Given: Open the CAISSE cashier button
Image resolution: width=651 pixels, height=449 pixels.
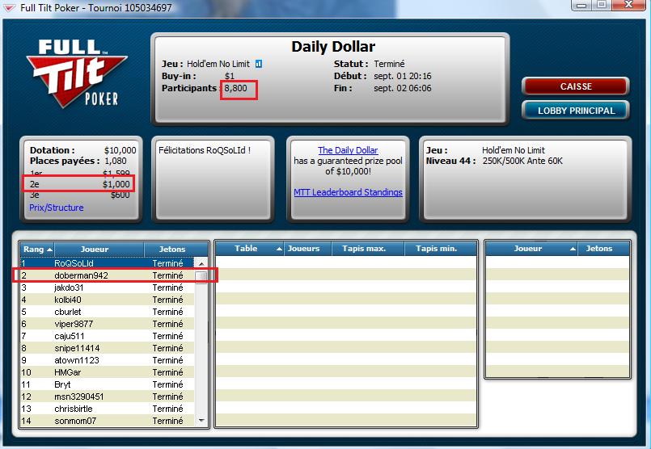Looking at the screenshot, I should [576, 86].
